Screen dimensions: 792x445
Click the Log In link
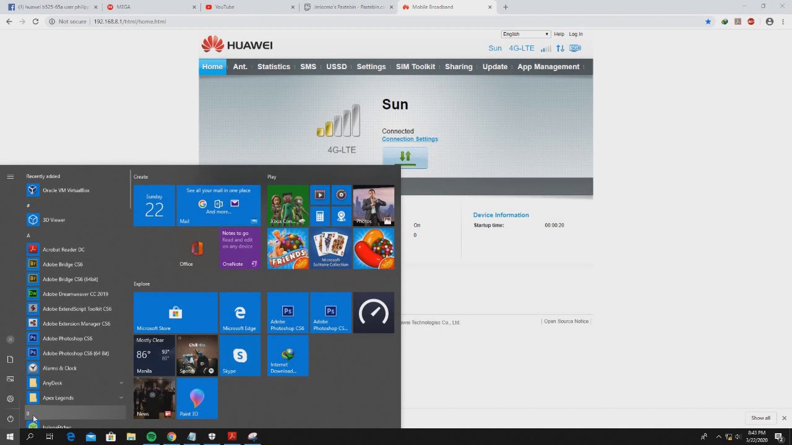tap(575, 34)
